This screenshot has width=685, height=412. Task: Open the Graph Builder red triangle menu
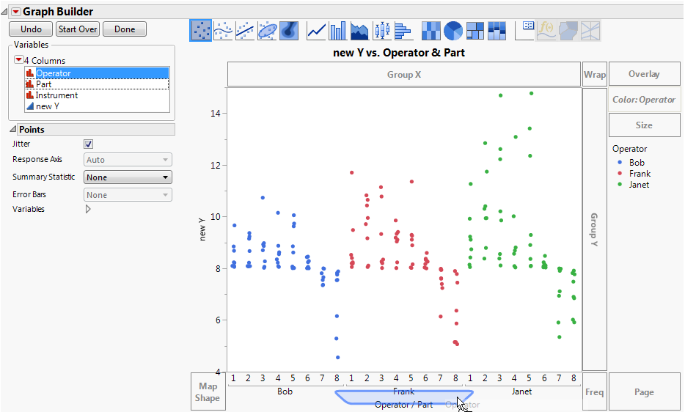[15, 12]
